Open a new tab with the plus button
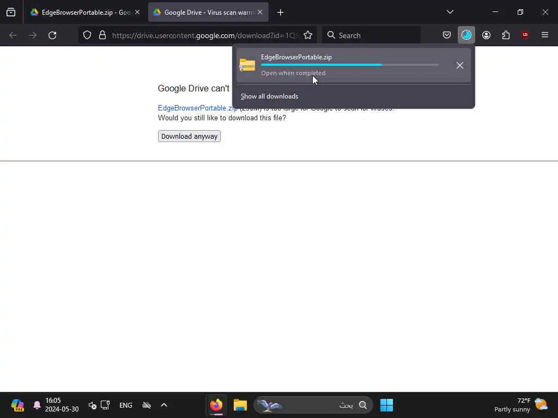The width and height of the screenshot is (558, 418). click(x=281, y=13)
